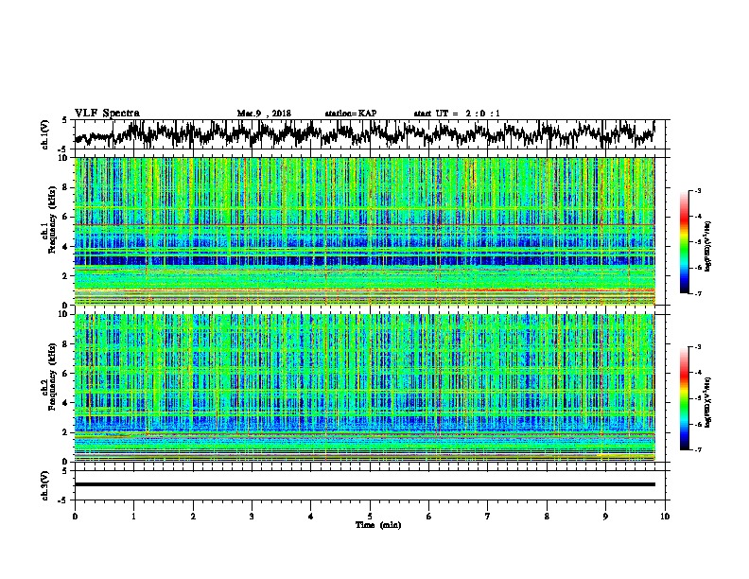Image resolution: width=749 pixels, height=579 pixels.
Task: Click the -7 label on ch.2 colorbar
Action: [697, 450]
